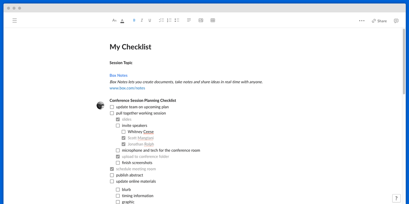This screenshot has height=204, width=409.
Task: Click the Share button
Action: pos(379,21)
